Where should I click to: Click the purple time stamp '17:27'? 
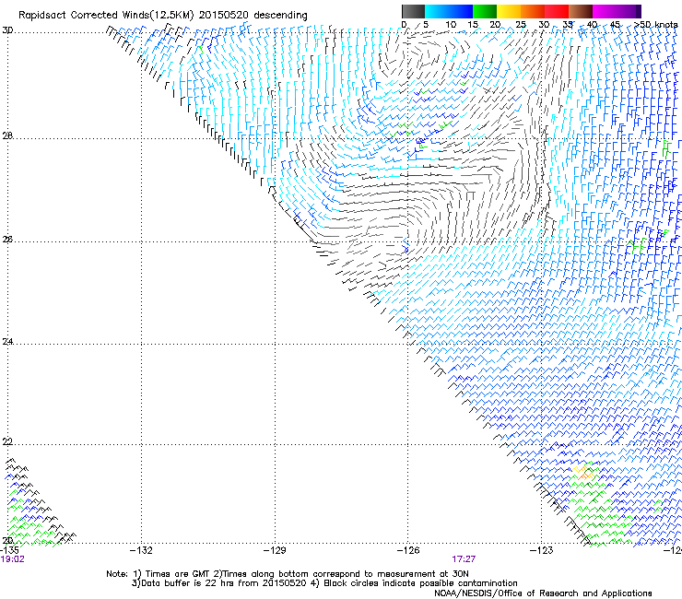(x=464, y=559)
